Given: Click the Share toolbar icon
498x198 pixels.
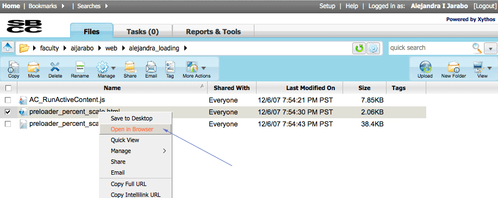Looking at the screenshot, I should click(x=130, y=67).
